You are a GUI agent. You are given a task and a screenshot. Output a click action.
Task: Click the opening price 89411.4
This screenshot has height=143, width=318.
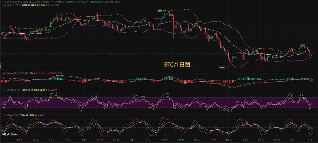coord(48,1)
